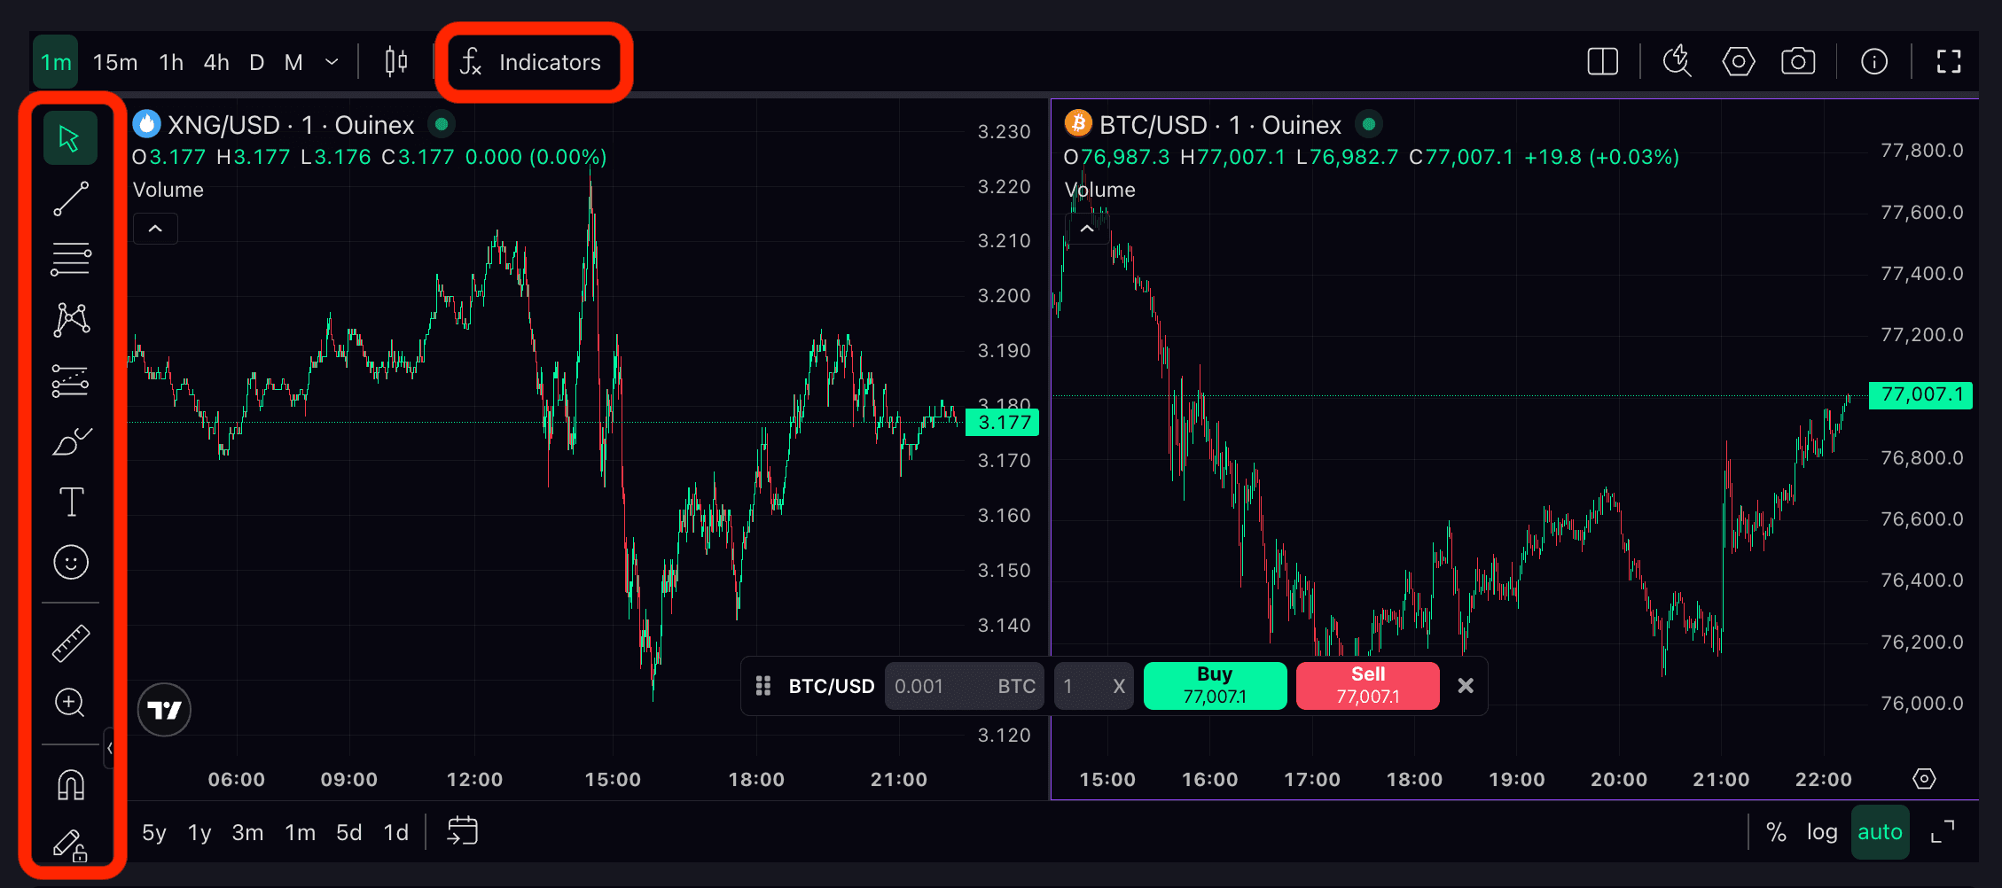Click the TradingView logo

[164, 710]
